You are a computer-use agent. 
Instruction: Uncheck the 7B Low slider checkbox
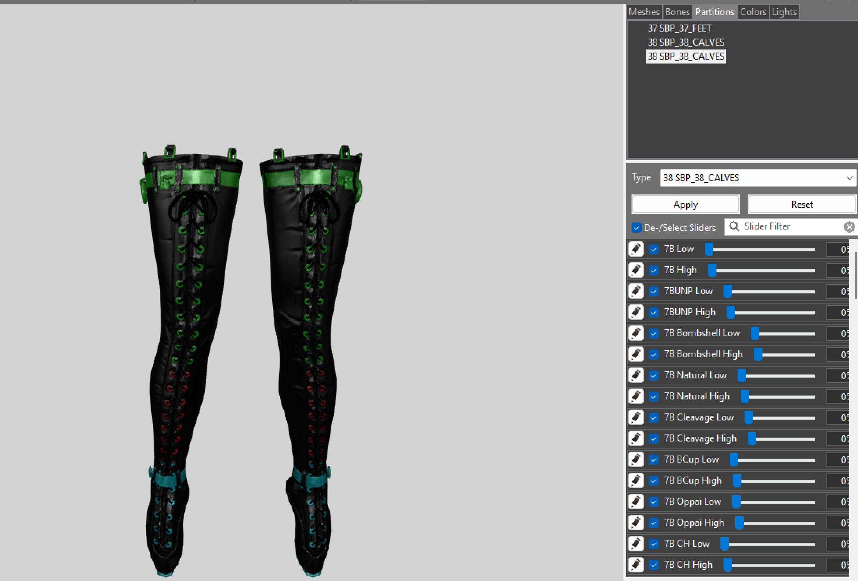[x=653, y=249]
